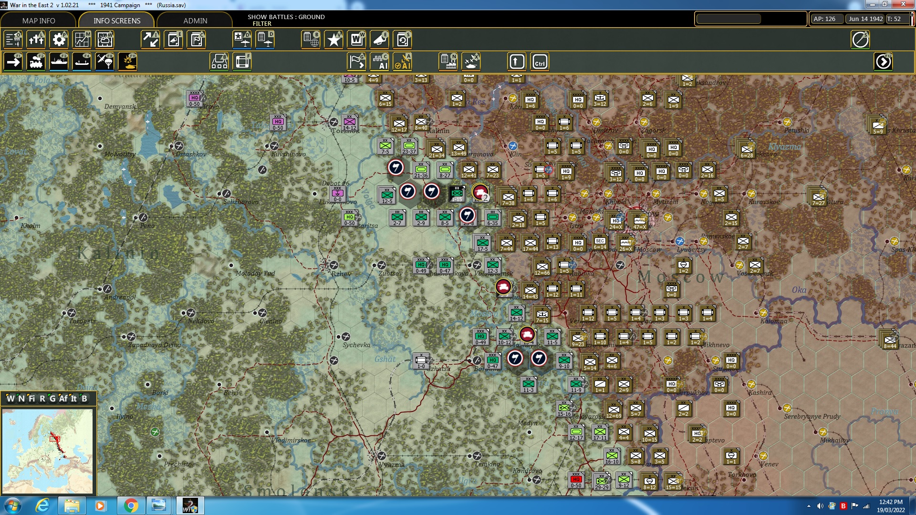Open the order of battle list icon (O)
This screenshot has height=515, width=916.
13,40
